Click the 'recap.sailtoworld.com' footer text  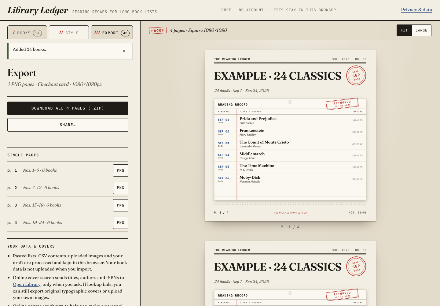[290, 213]
